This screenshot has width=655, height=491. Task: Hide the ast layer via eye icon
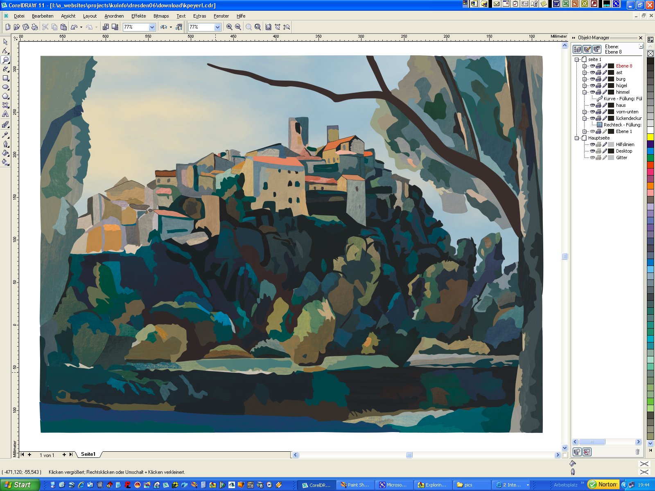click(x=592, y=72)
